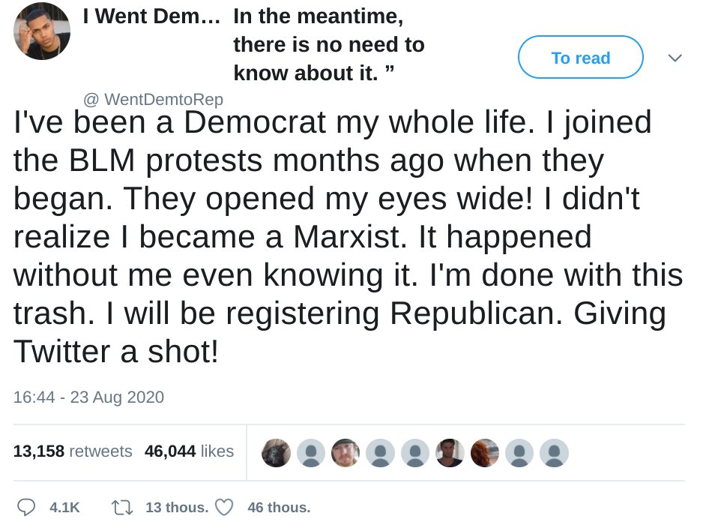Click the red-haired person's avatar among likers

tap(485, 453)
